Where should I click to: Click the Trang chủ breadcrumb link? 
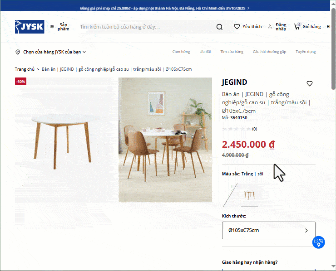click(25, 69)
